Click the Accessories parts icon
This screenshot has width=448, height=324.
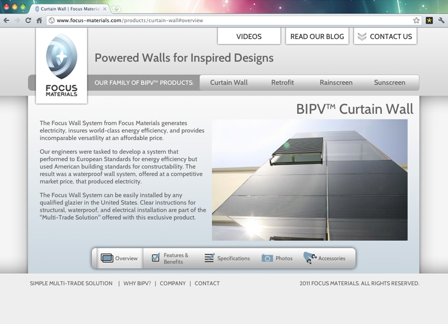tap(310, 258)
